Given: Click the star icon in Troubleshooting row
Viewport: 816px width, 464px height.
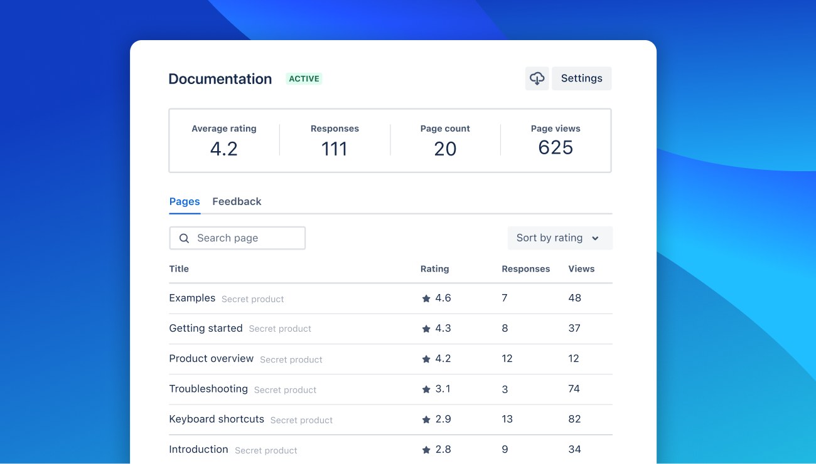Looking at the screenshot, I should pos(426,389).
